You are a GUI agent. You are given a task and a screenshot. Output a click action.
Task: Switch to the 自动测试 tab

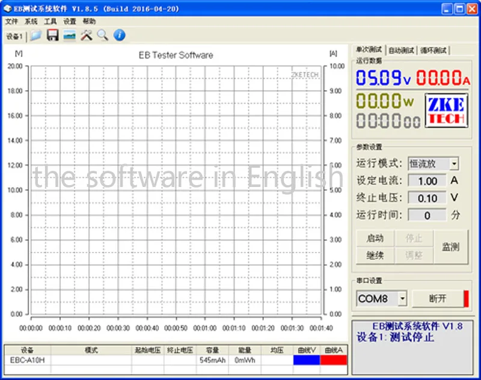coord(402,51)
